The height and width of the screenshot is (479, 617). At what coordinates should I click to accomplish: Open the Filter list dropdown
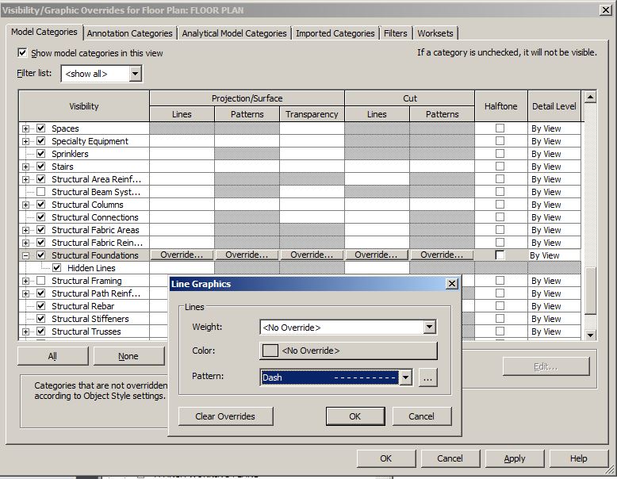click(x=135, y=74)
